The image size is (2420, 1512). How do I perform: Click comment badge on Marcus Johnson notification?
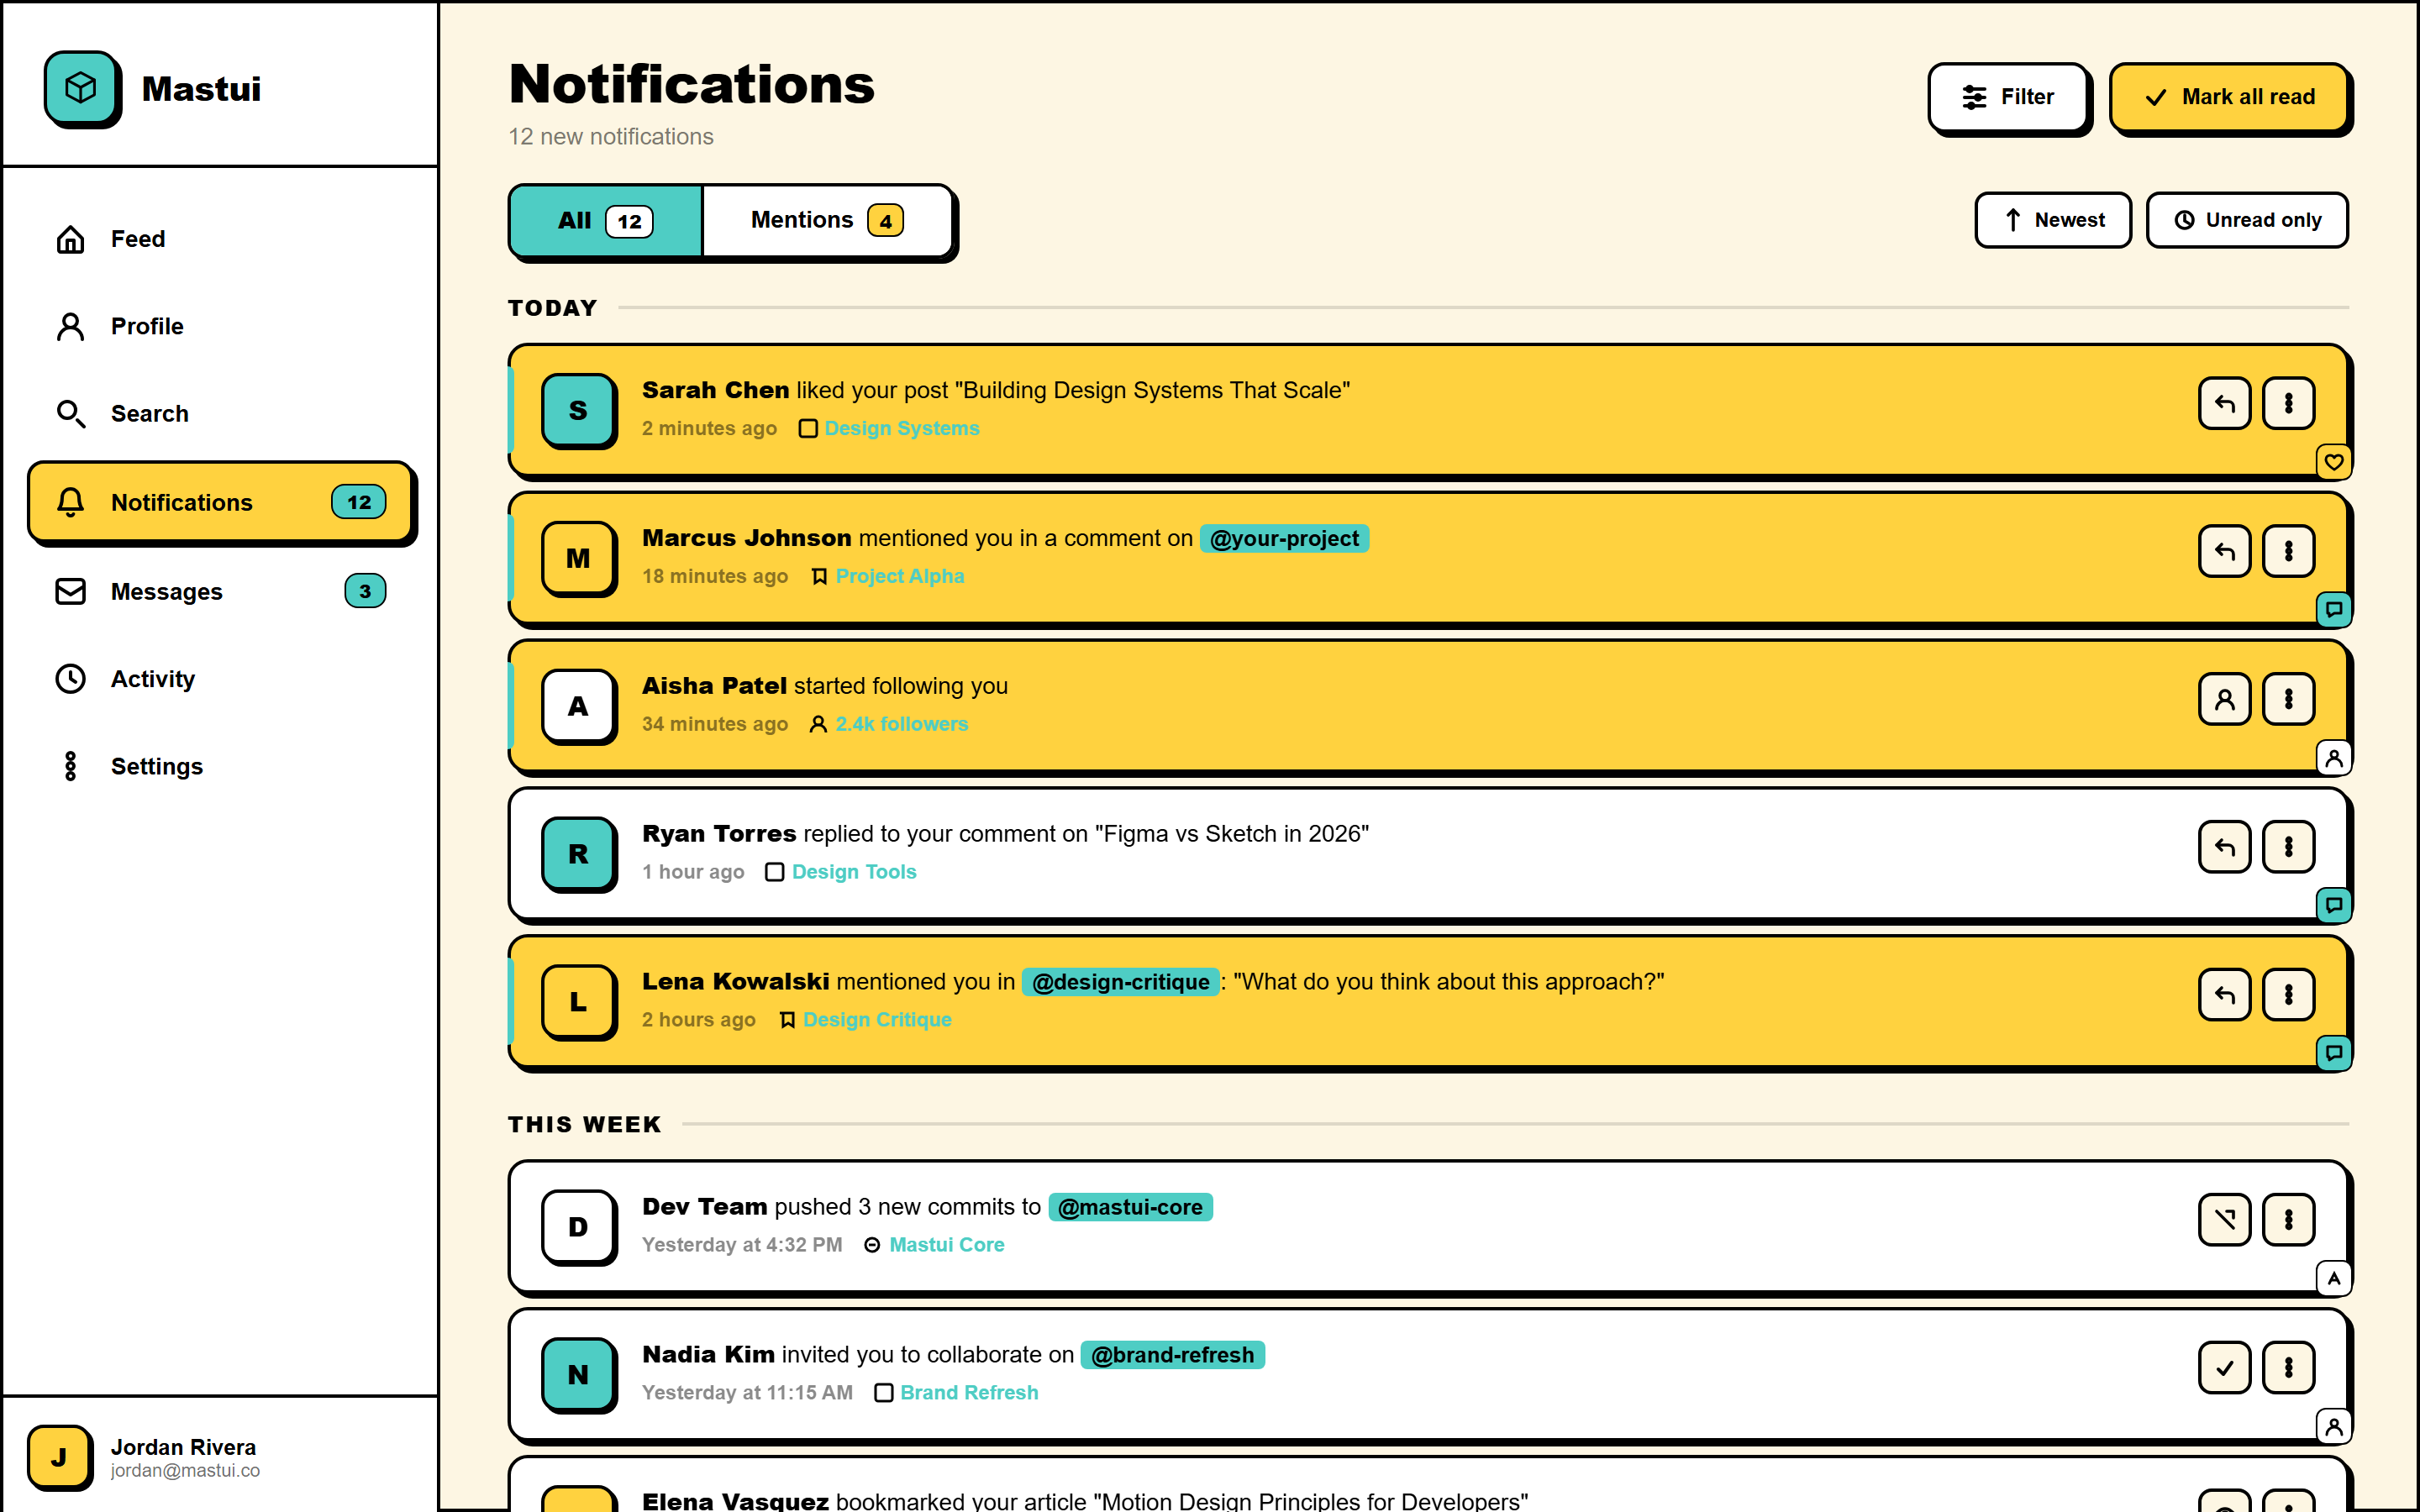point(2334,609)
